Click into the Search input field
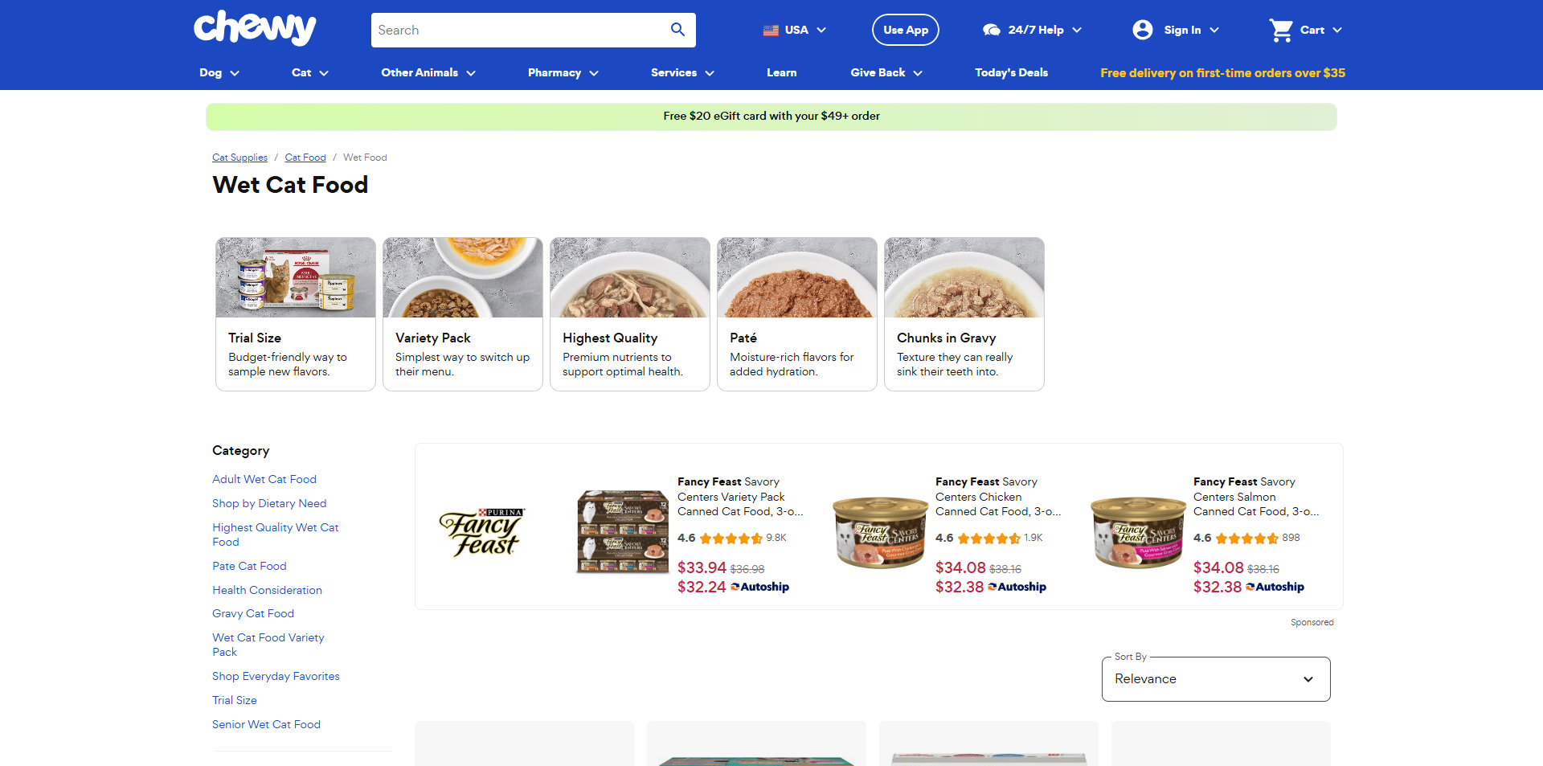The width and height of the screenshot is (1543, 766). pyautogui.click(x=518, y=30)
